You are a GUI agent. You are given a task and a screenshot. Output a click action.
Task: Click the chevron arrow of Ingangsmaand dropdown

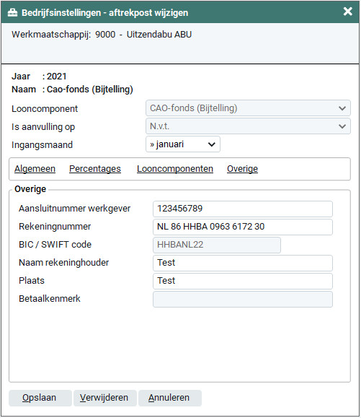pos(212,144)
